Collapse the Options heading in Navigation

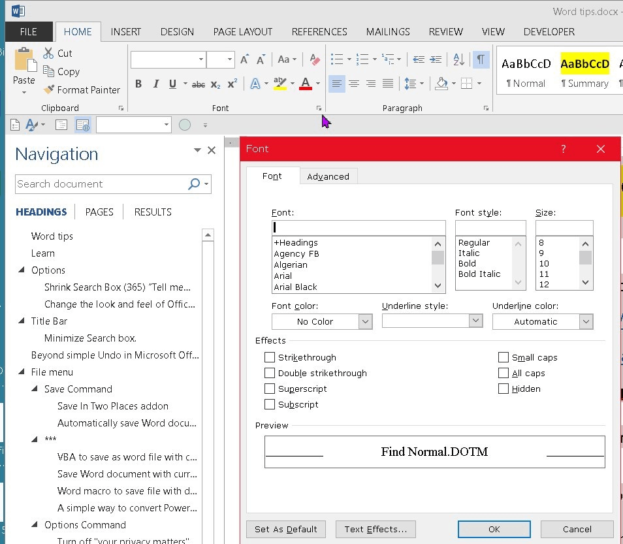[x=22, y=270]
